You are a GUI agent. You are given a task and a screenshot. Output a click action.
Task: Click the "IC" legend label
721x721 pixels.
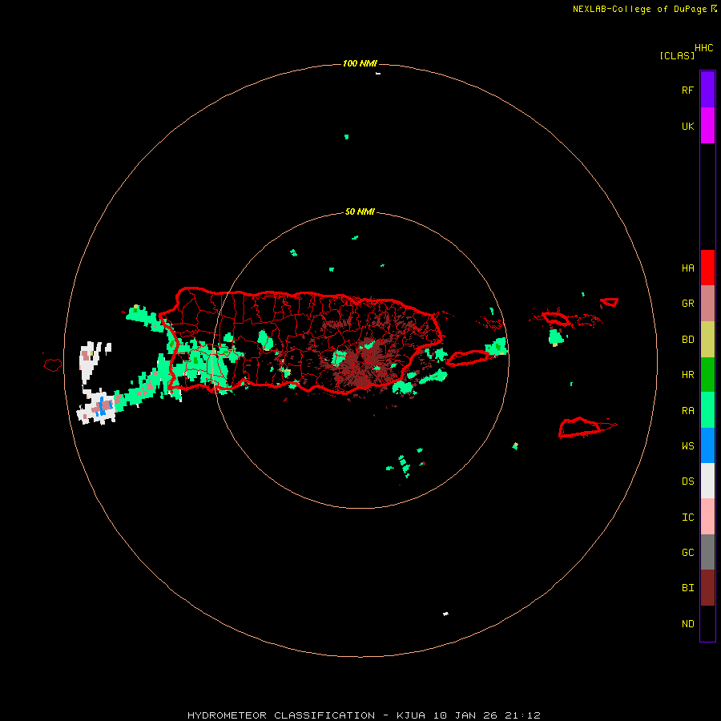687,518
